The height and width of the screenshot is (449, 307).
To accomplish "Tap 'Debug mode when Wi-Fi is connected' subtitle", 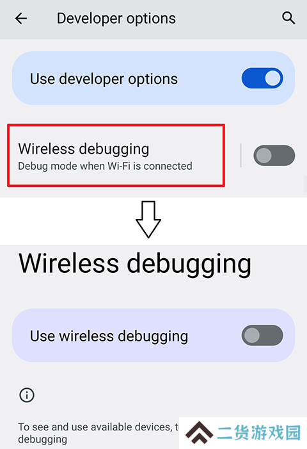I will tap(105, 166).
